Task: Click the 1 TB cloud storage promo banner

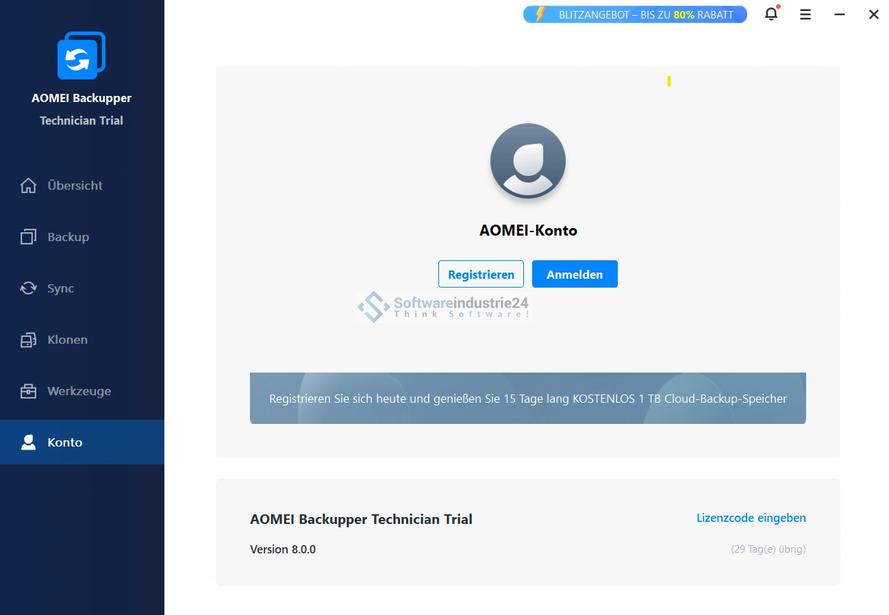Action: pos(527,399)
